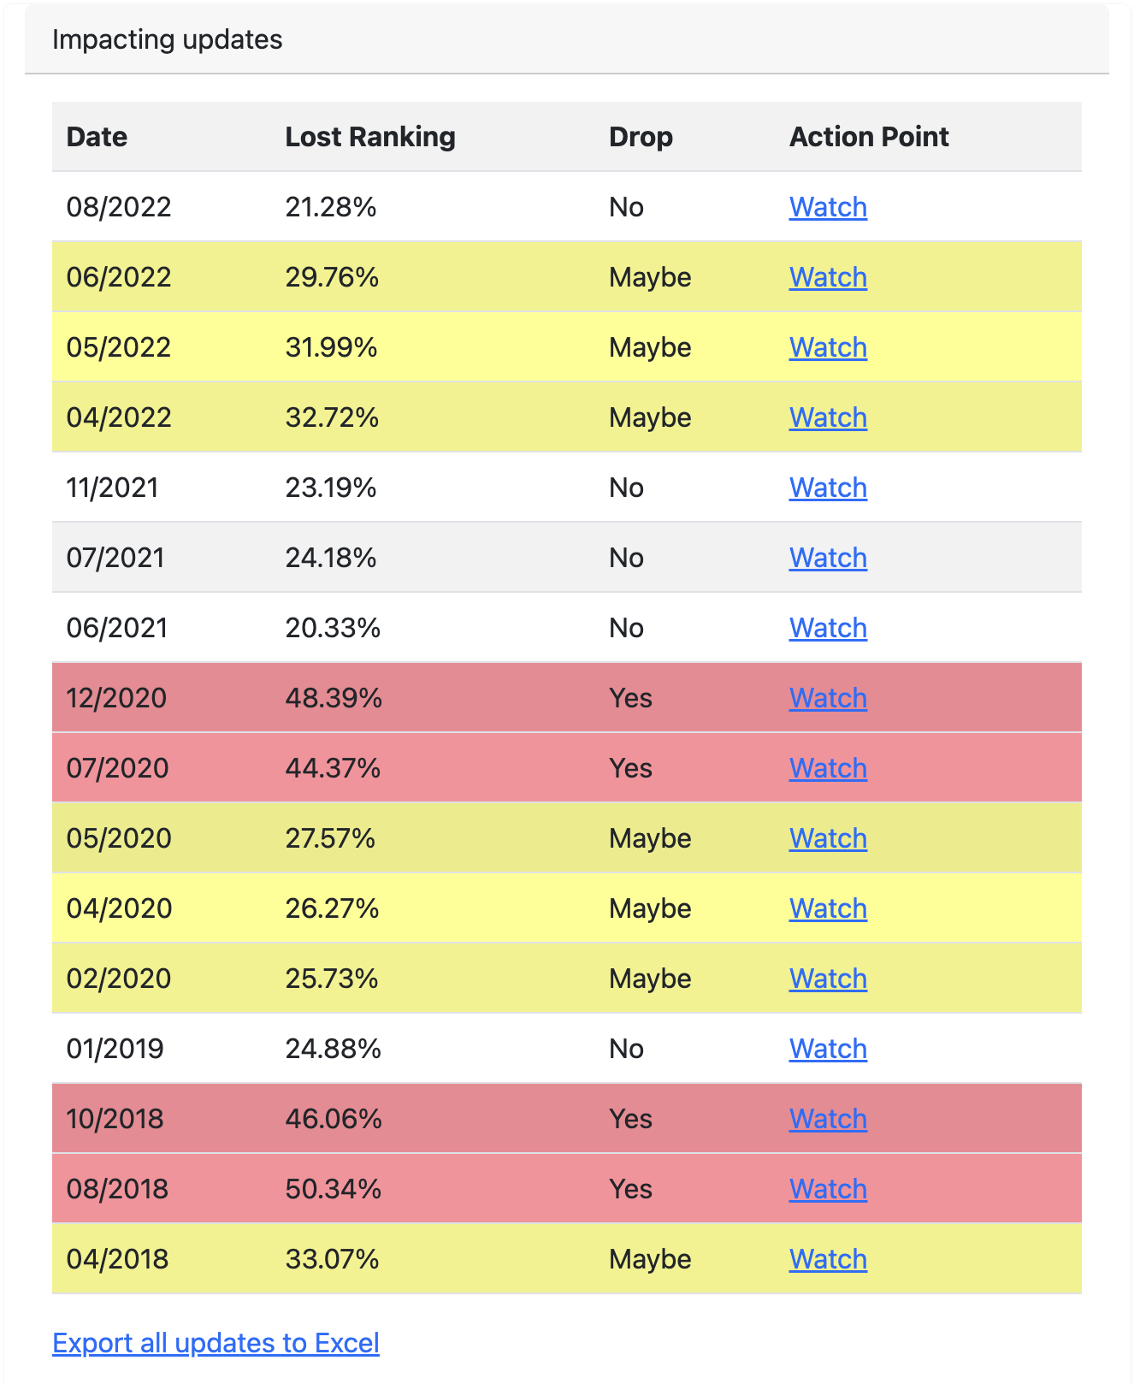Open the 04/2020 Watch link

point(828,908)
